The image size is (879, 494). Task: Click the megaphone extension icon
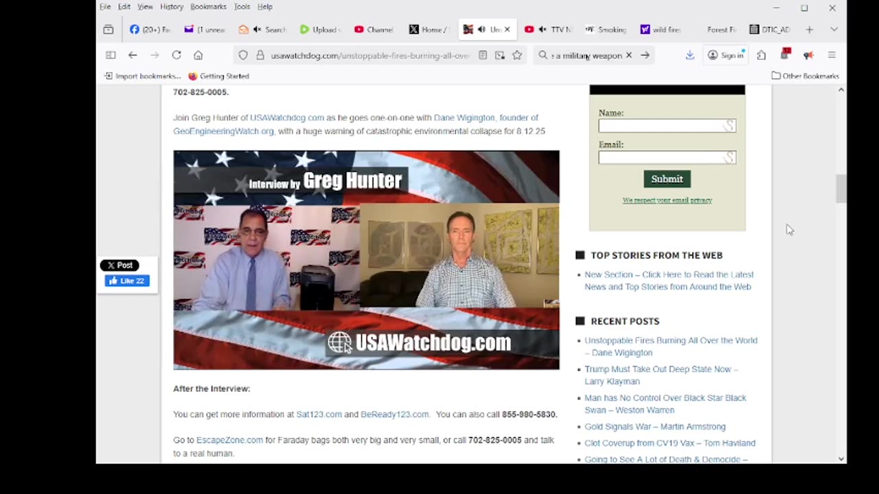[x=808, y=56]
